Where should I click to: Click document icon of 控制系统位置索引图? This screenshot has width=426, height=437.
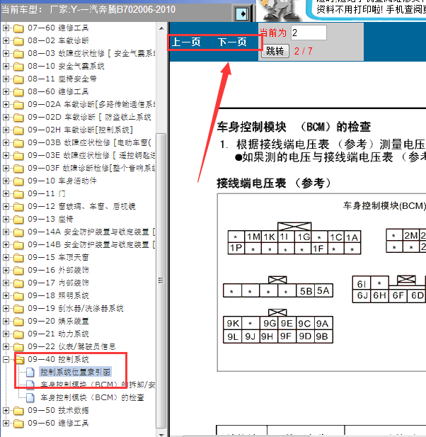pos(30,373)
